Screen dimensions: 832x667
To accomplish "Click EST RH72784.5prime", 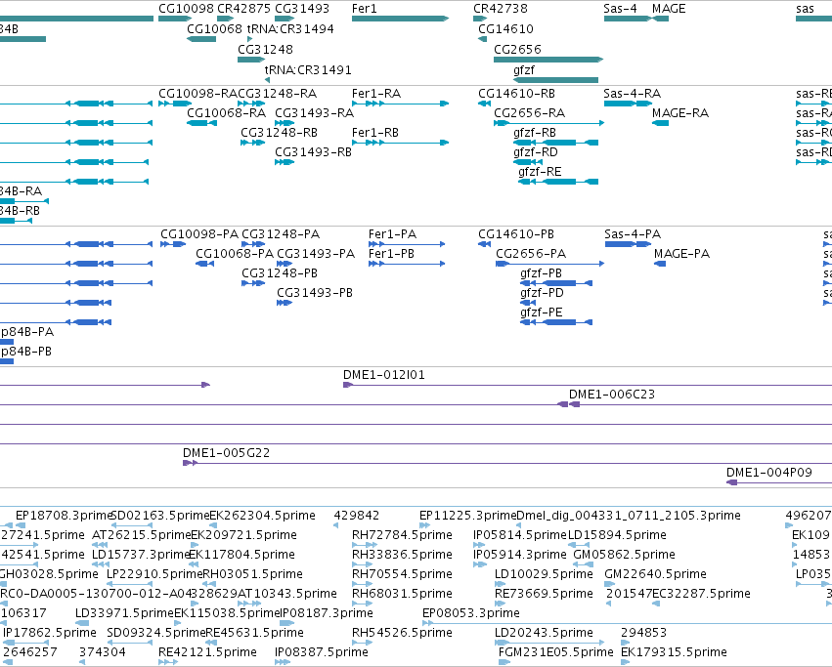I will 402,535.
